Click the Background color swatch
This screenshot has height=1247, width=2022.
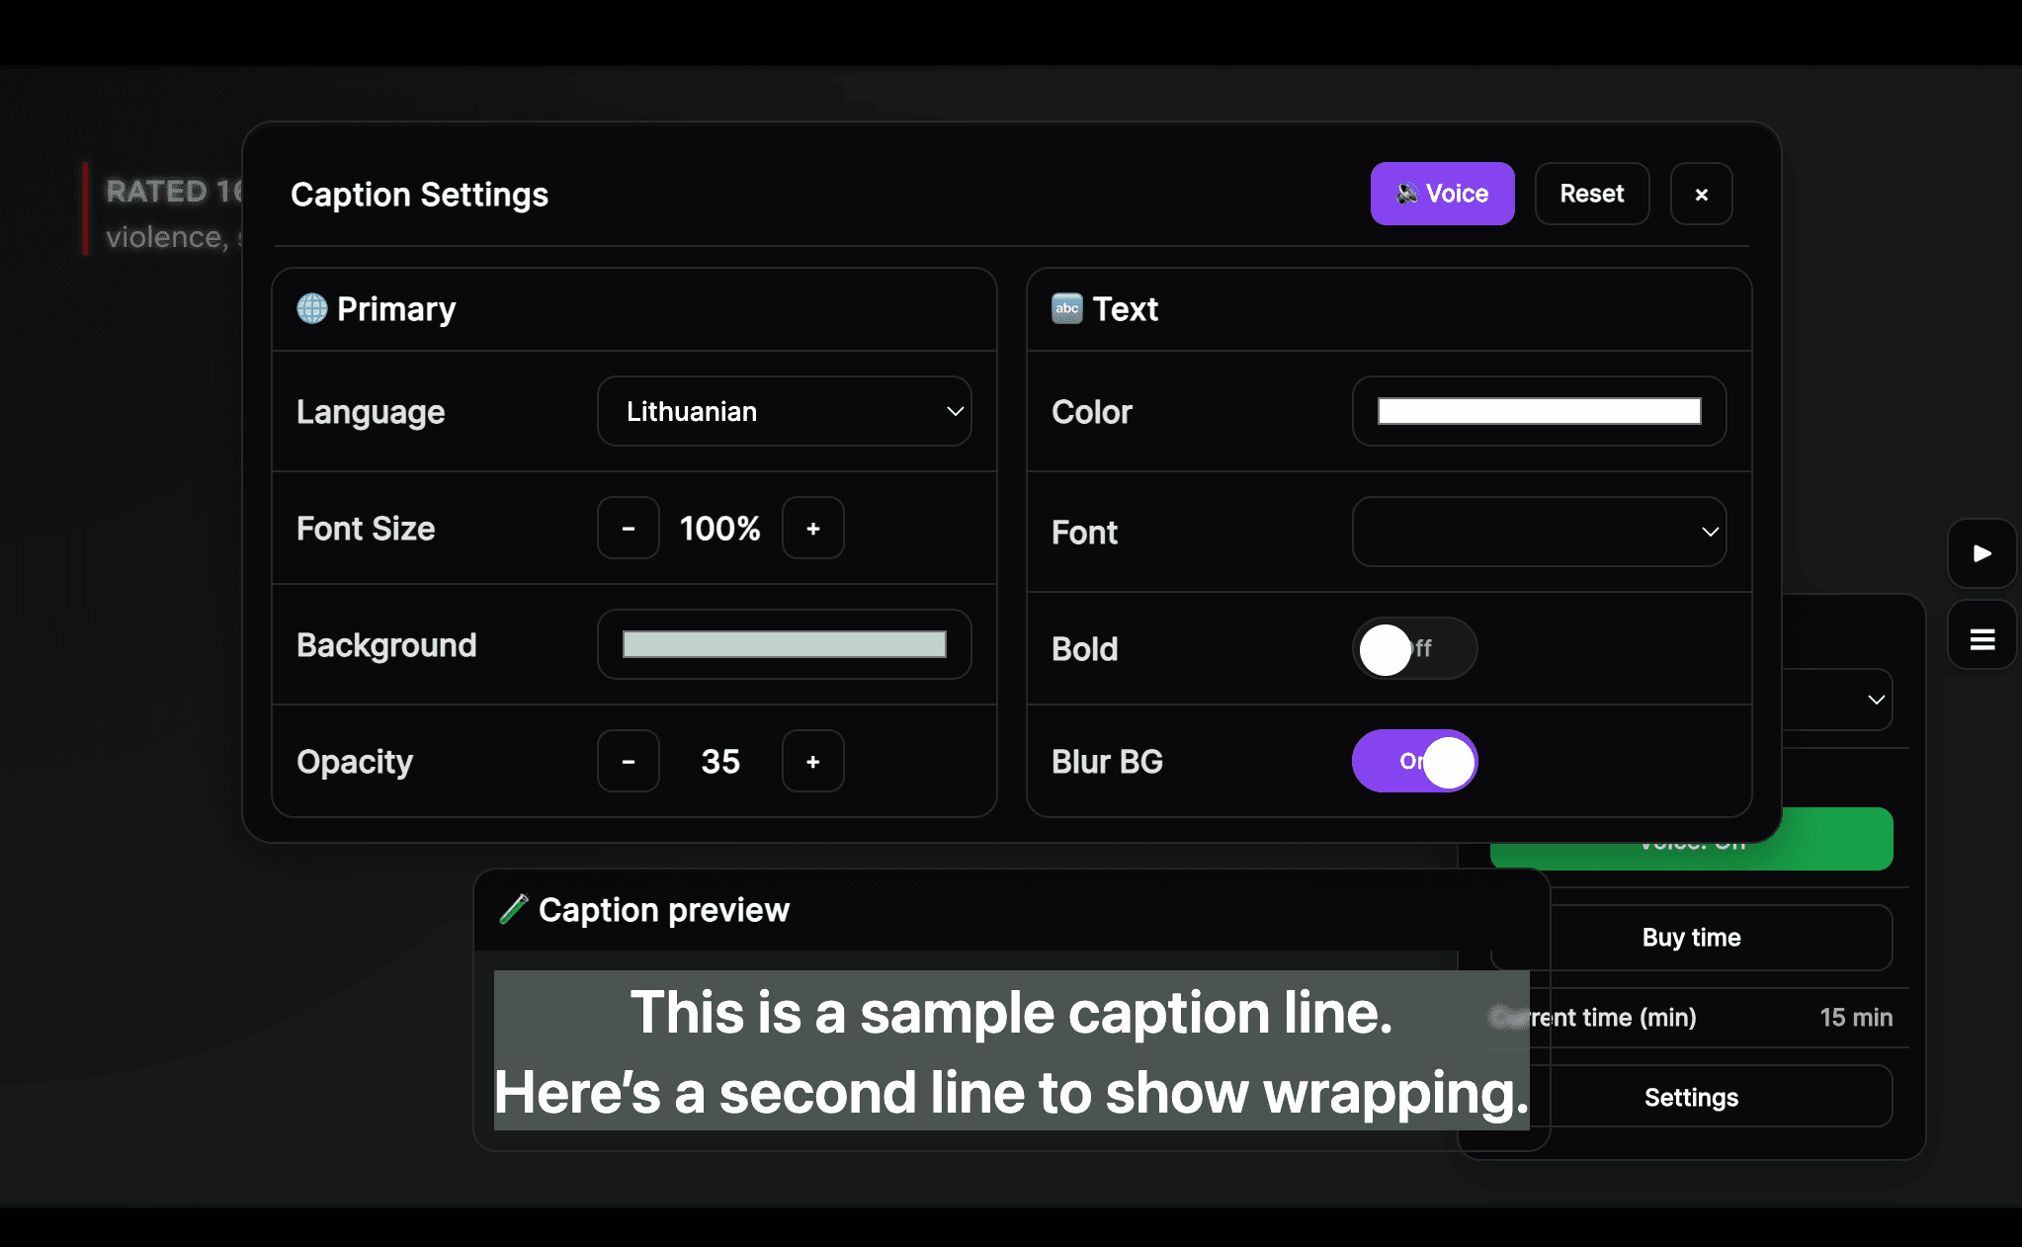(x=784, y=644)
